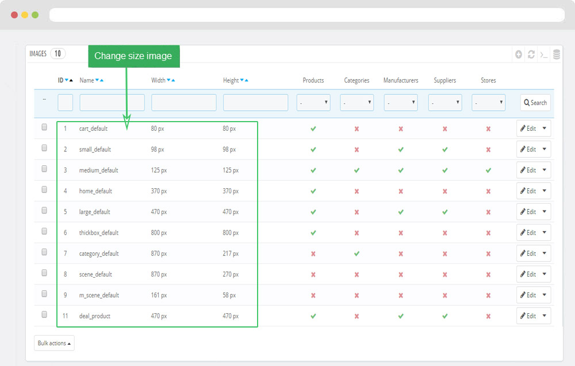Toggle Categories status for cart_default
Screen dimensions: 575x366
coord(357,129)
